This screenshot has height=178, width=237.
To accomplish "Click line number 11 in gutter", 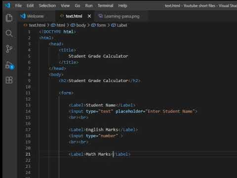I will [x=28, y=93].
